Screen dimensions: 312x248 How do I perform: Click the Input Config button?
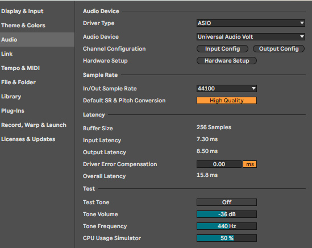[222, 48]
